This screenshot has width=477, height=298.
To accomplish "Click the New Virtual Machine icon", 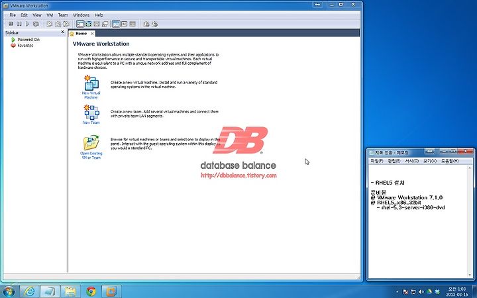I will (x=91, y=83).
